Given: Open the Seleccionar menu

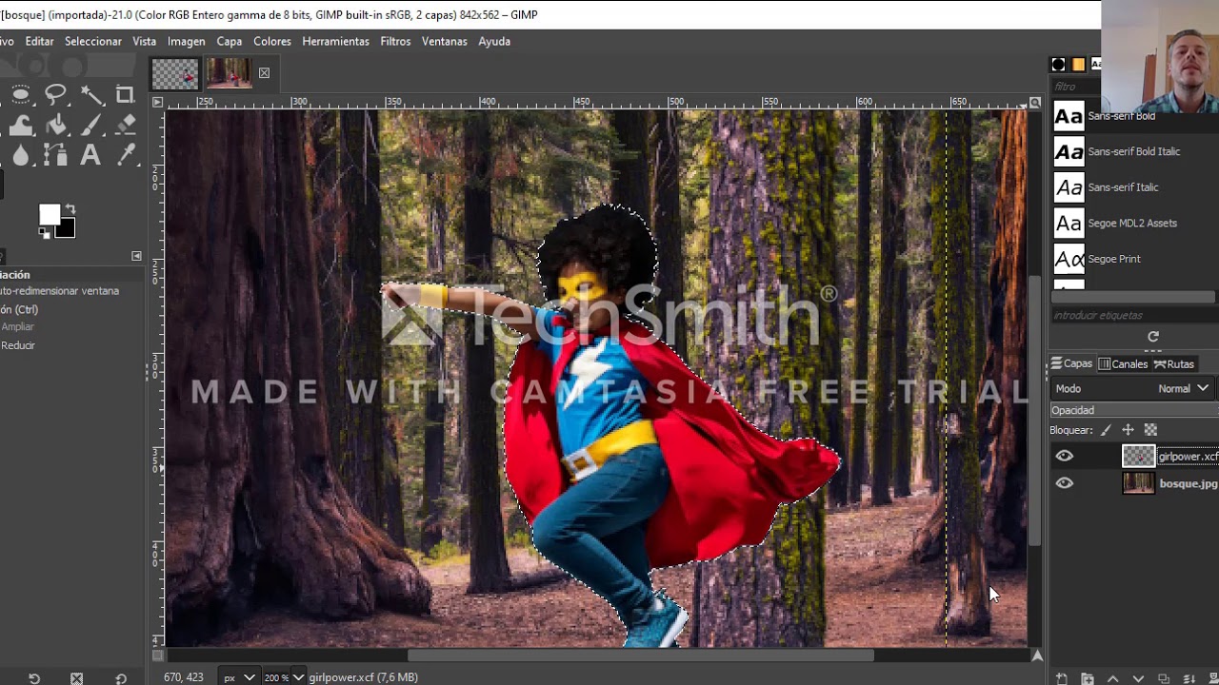Looking at the screenshot, I should (93, 41).
